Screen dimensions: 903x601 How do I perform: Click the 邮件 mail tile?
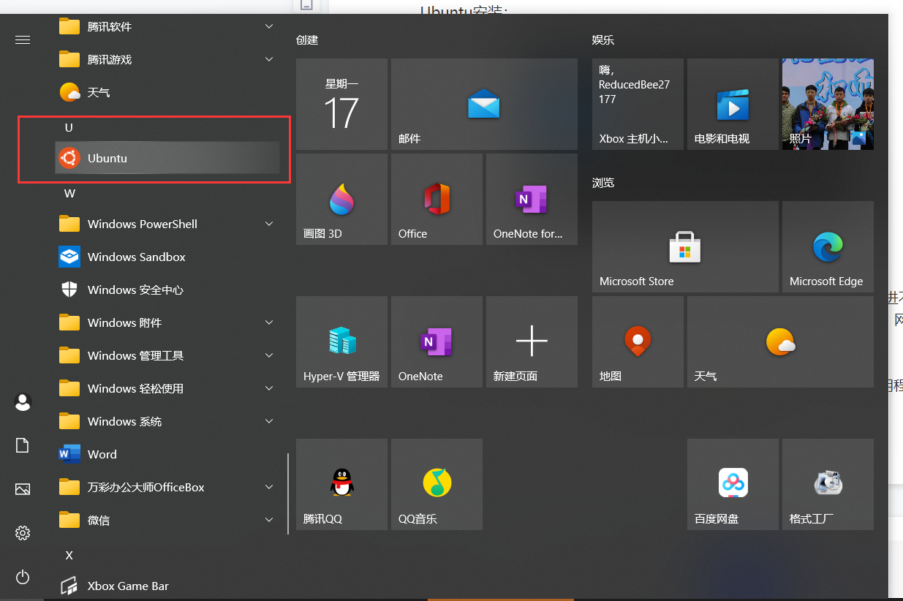click(484, 105)
